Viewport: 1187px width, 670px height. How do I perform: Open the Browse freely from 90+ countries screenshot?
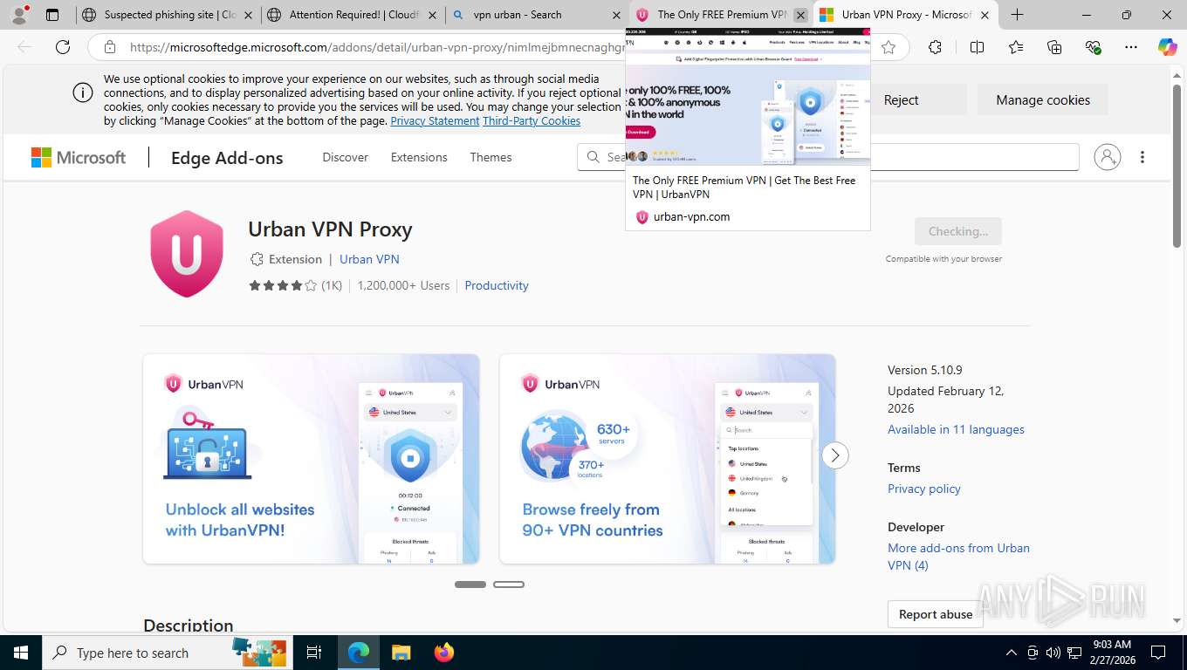[x=668, y=459]
